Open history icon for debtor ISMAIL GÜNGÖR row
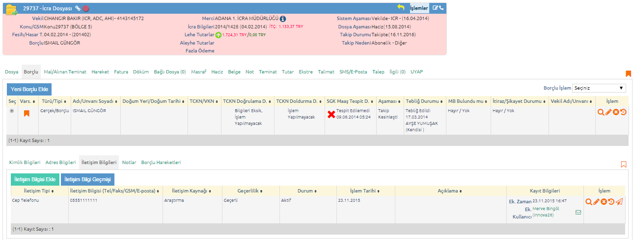This screenshot has height=240, width=634. [623, 112]
